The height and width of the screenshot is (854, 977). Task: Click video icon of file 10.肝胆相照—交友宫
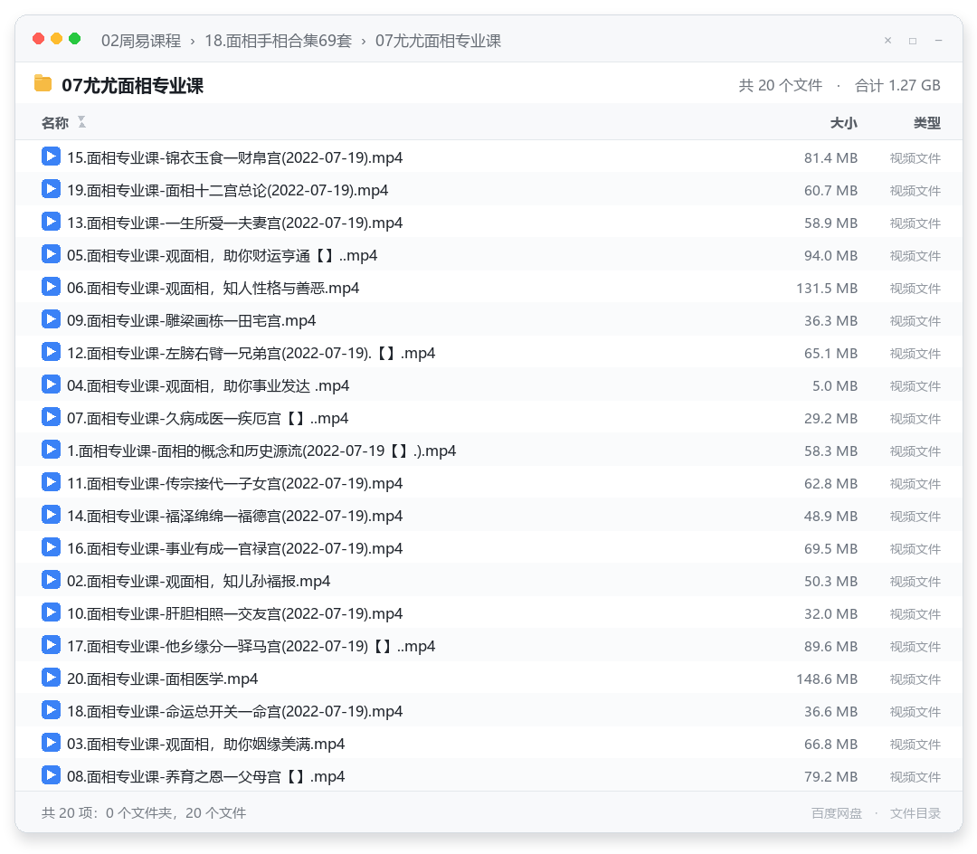(51, 612)
